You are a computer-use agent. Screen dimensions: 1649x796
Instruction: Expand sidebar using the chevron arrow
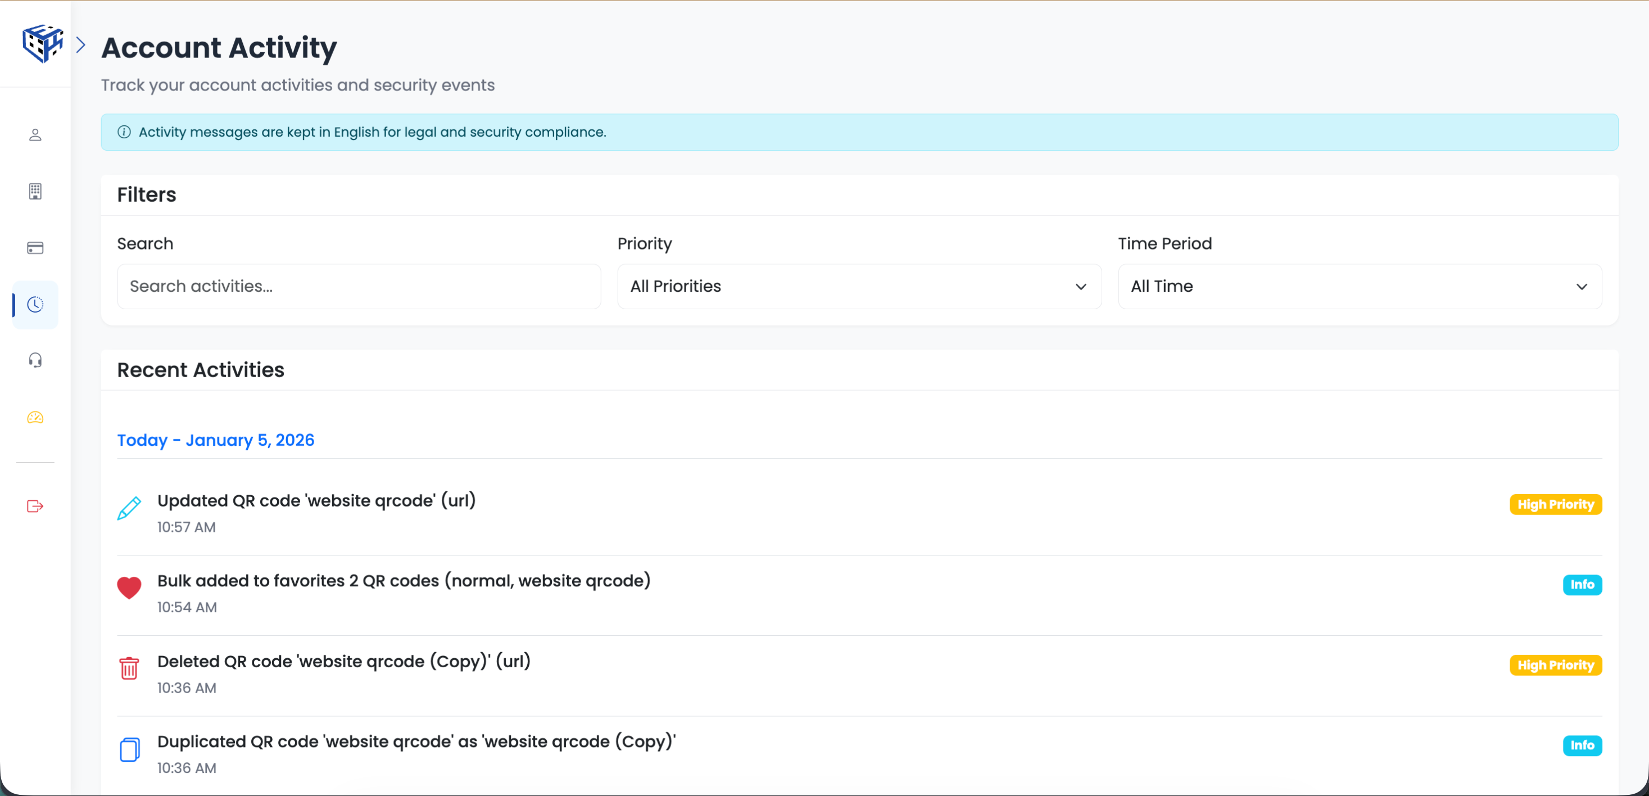(x=81, y=45)
